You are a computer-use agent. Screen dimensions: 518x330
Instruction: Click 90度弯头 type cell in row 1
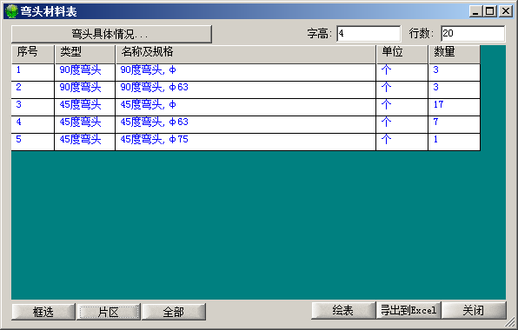[85, 72]
